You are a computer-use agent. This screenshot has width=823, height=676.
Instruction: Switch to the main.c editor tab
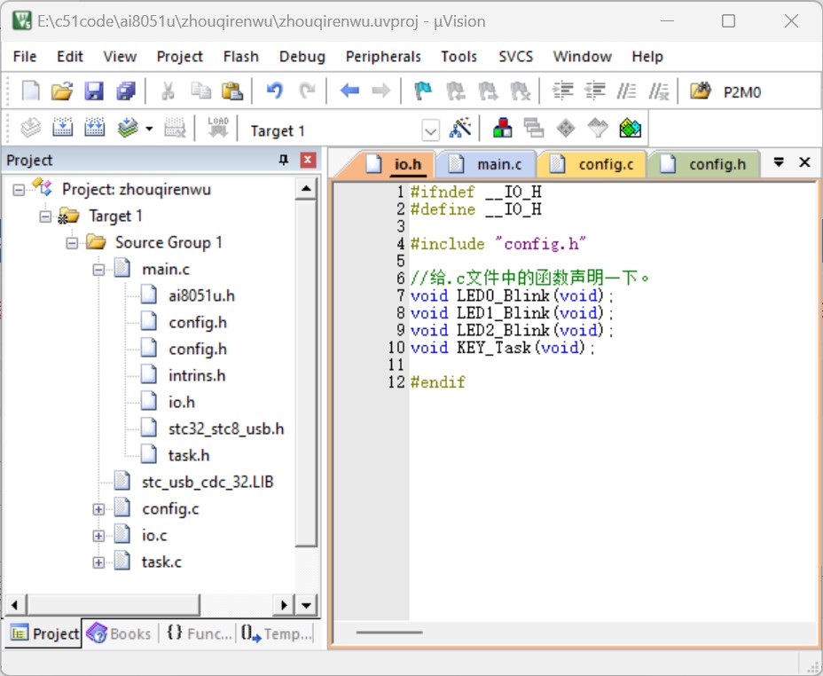[487, 165]
